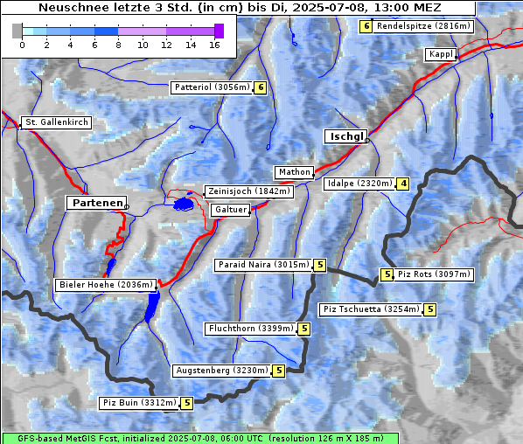
Task: Click the dark blue 6-8 cm legend swatch
Action: coord(106,31)
